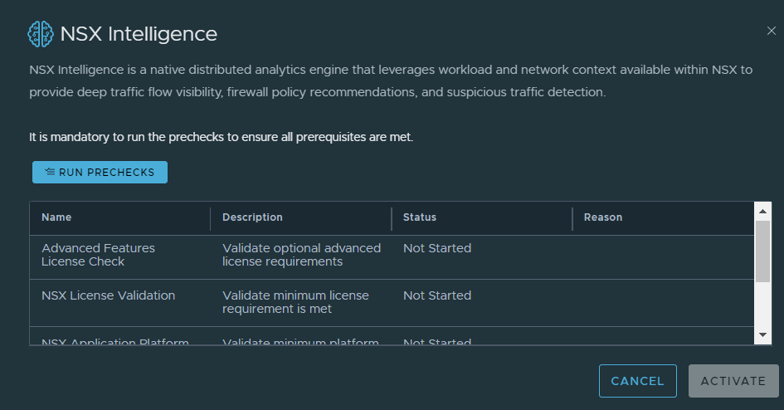This screenshot has height=410, width=784.
Task: Click Not Started status for Advanced Features License Check
Action: click(x=437, y=248)
